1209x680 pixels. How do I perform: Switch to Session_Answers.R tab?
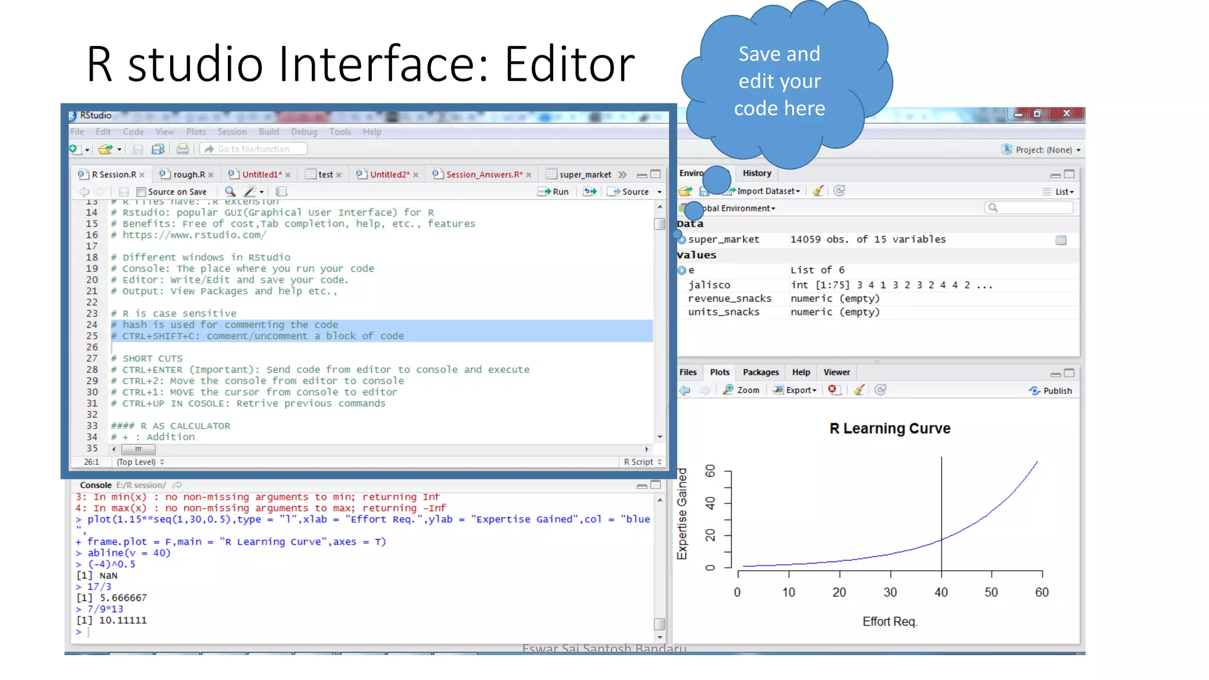click(x=484, y=175)
